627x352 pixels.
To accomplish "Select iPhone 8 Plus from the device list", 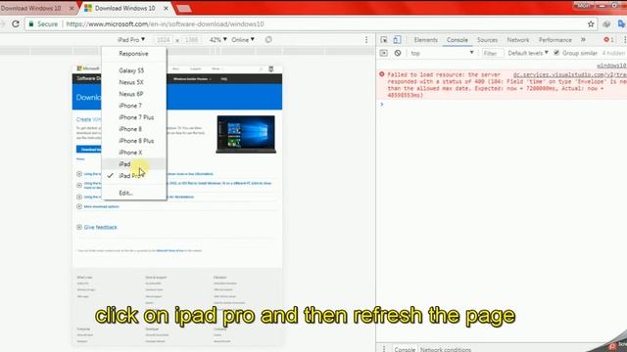I will point(134,141).
